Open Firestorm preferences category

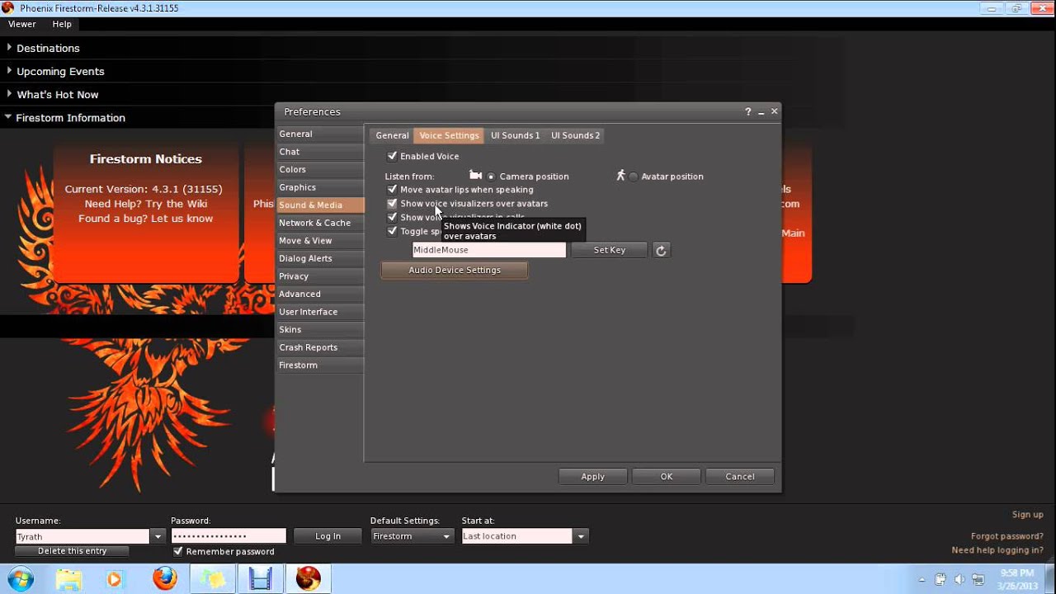click(319, 365)
